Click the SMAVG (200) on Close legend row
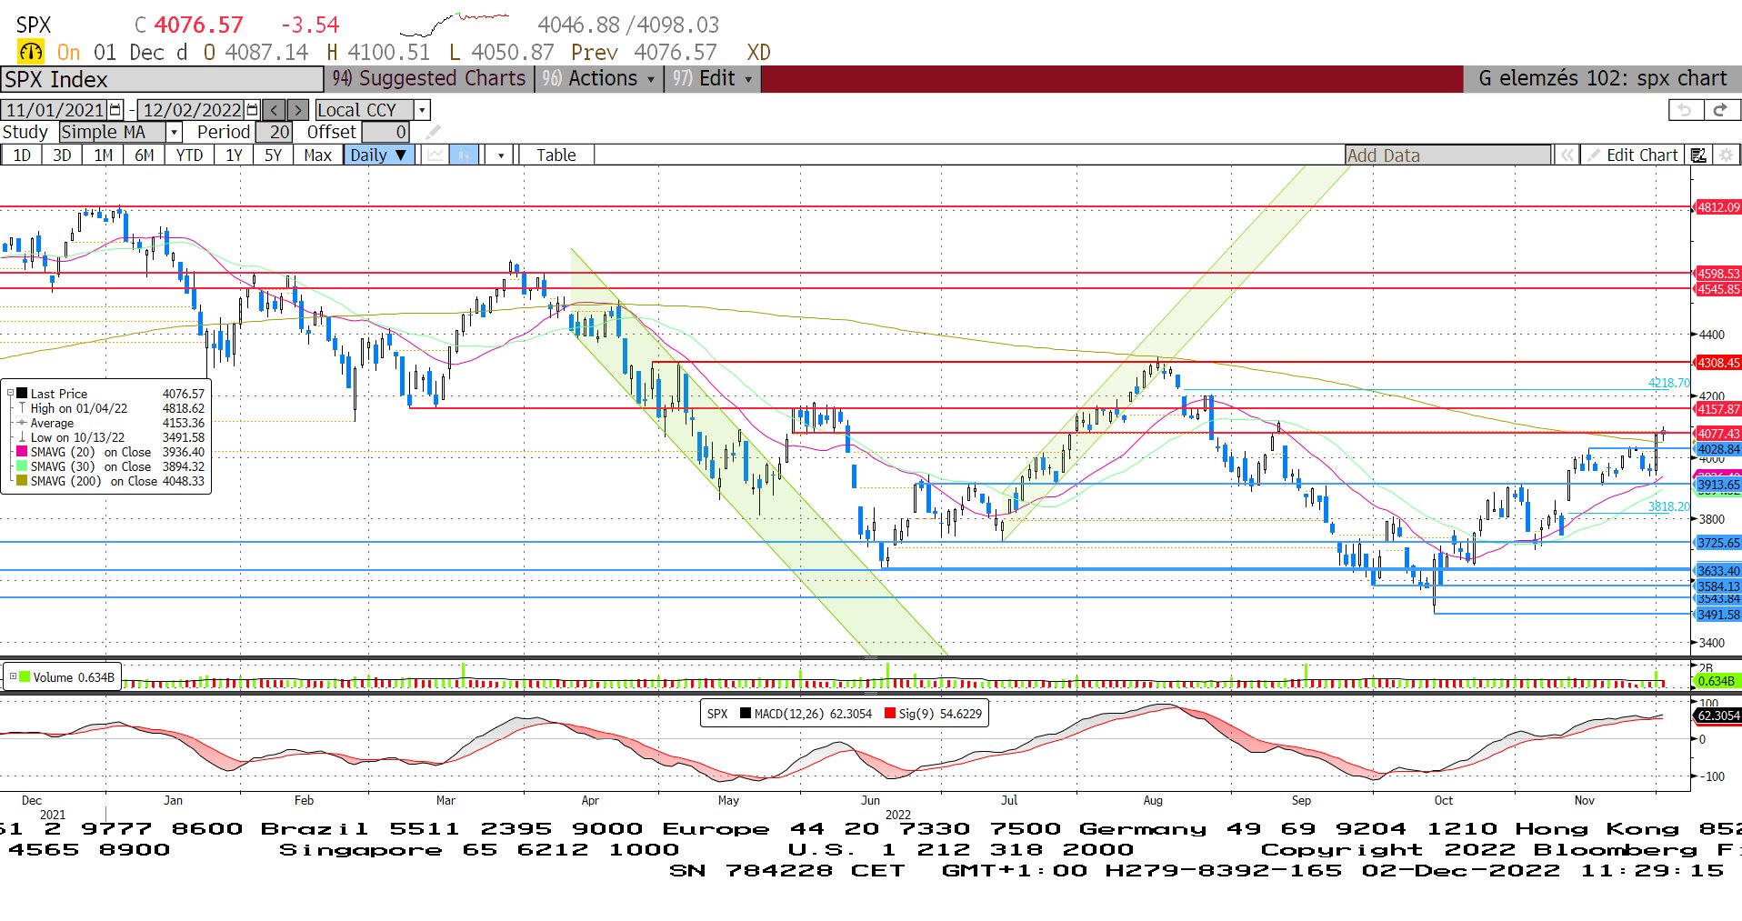1742x921 pixels. pos(111,481)
